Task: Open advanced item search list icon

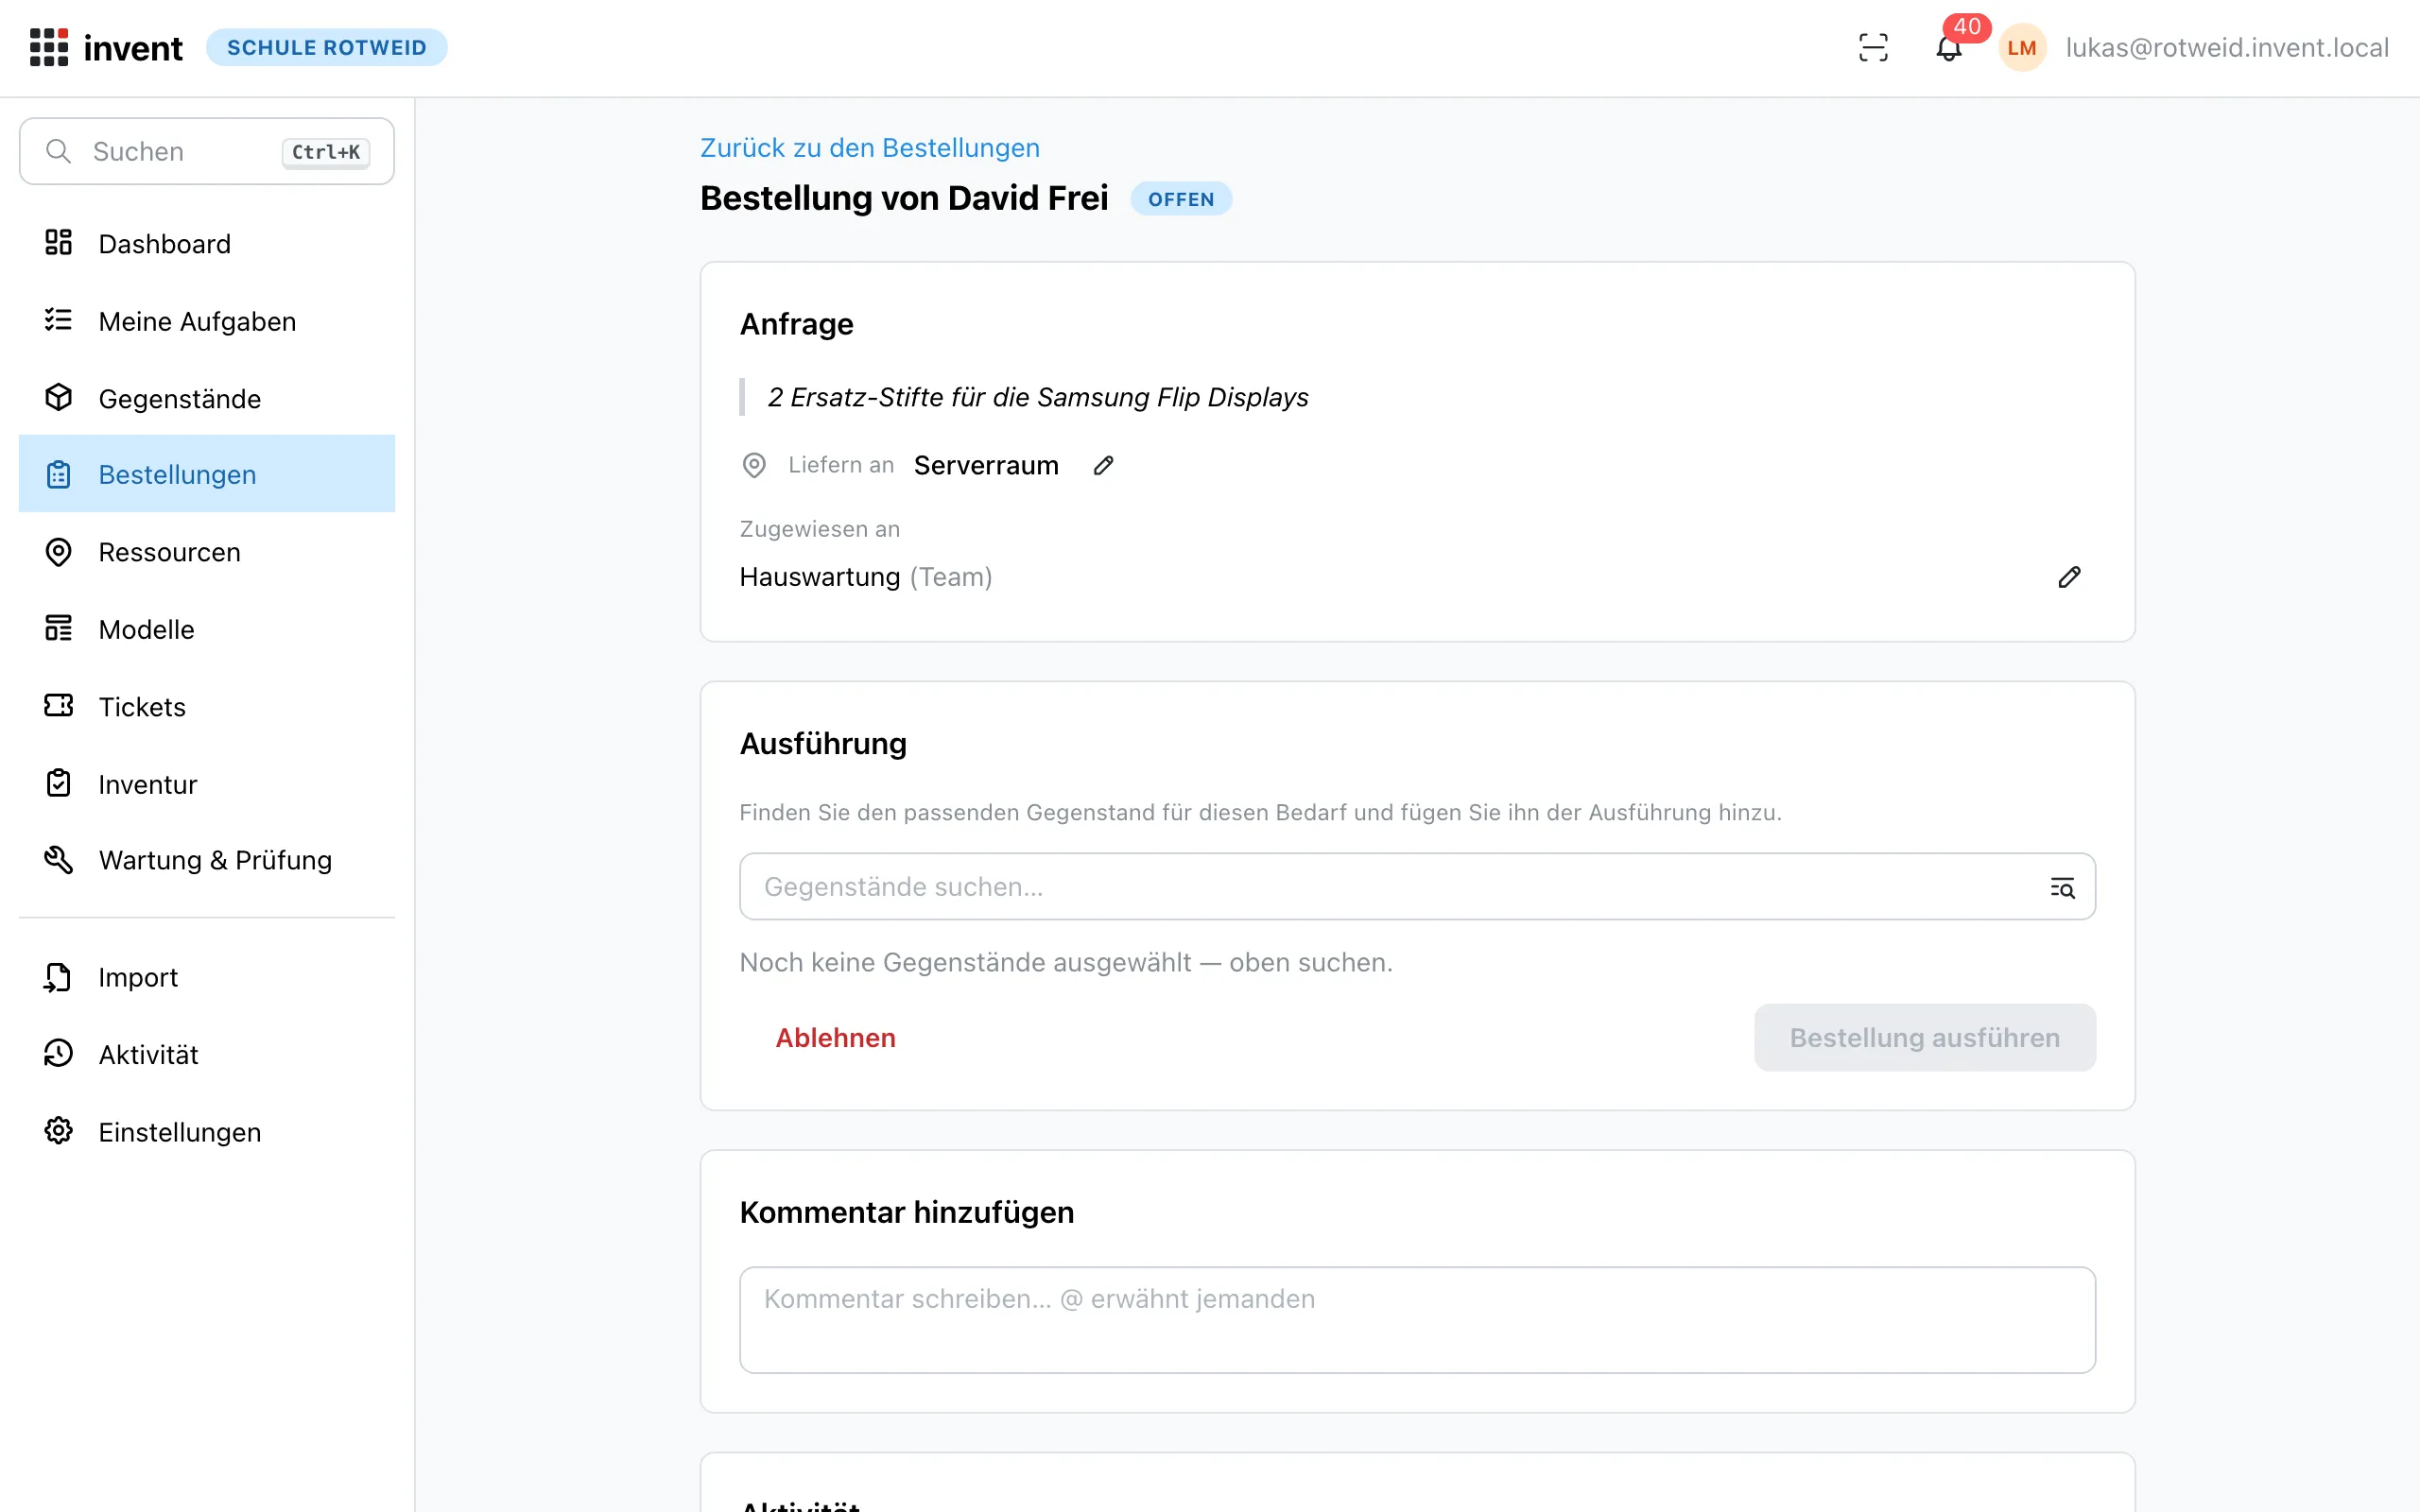Action: [2062, 887]
